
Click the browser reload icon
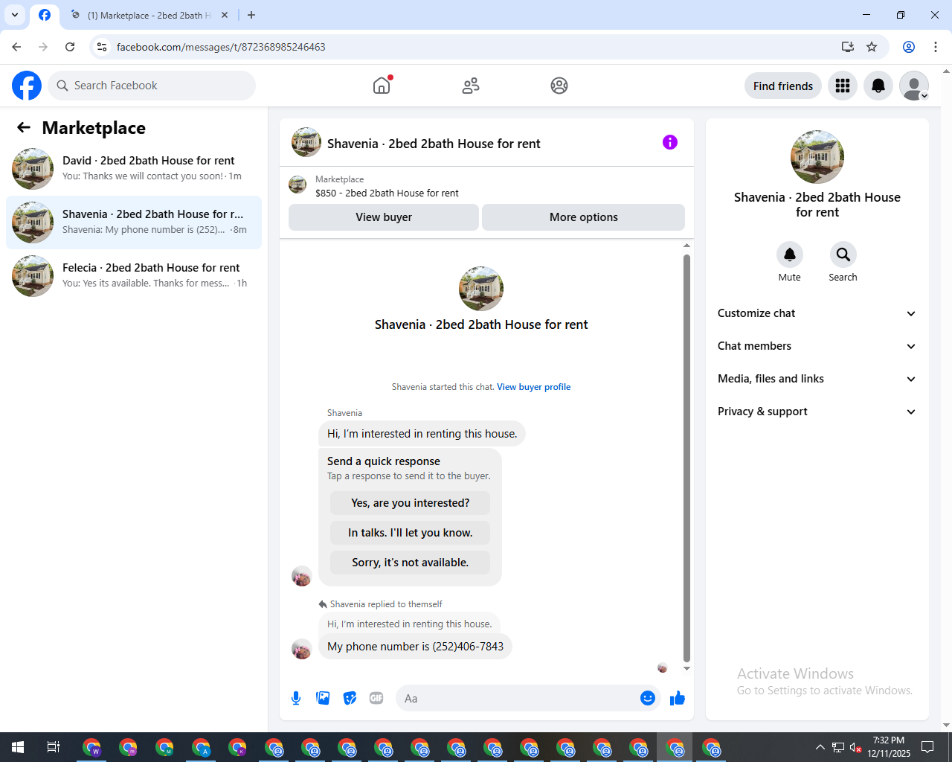pyautogui.click(x=70, y=47)
